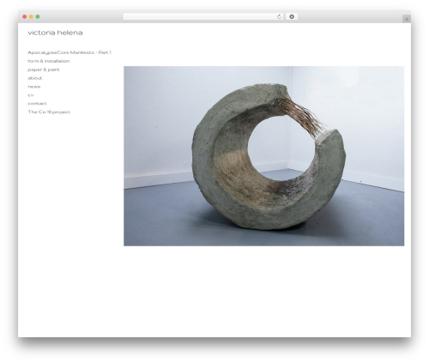Click the yellow minimize window button
429x363 pixels.
(x=31, y=17)
